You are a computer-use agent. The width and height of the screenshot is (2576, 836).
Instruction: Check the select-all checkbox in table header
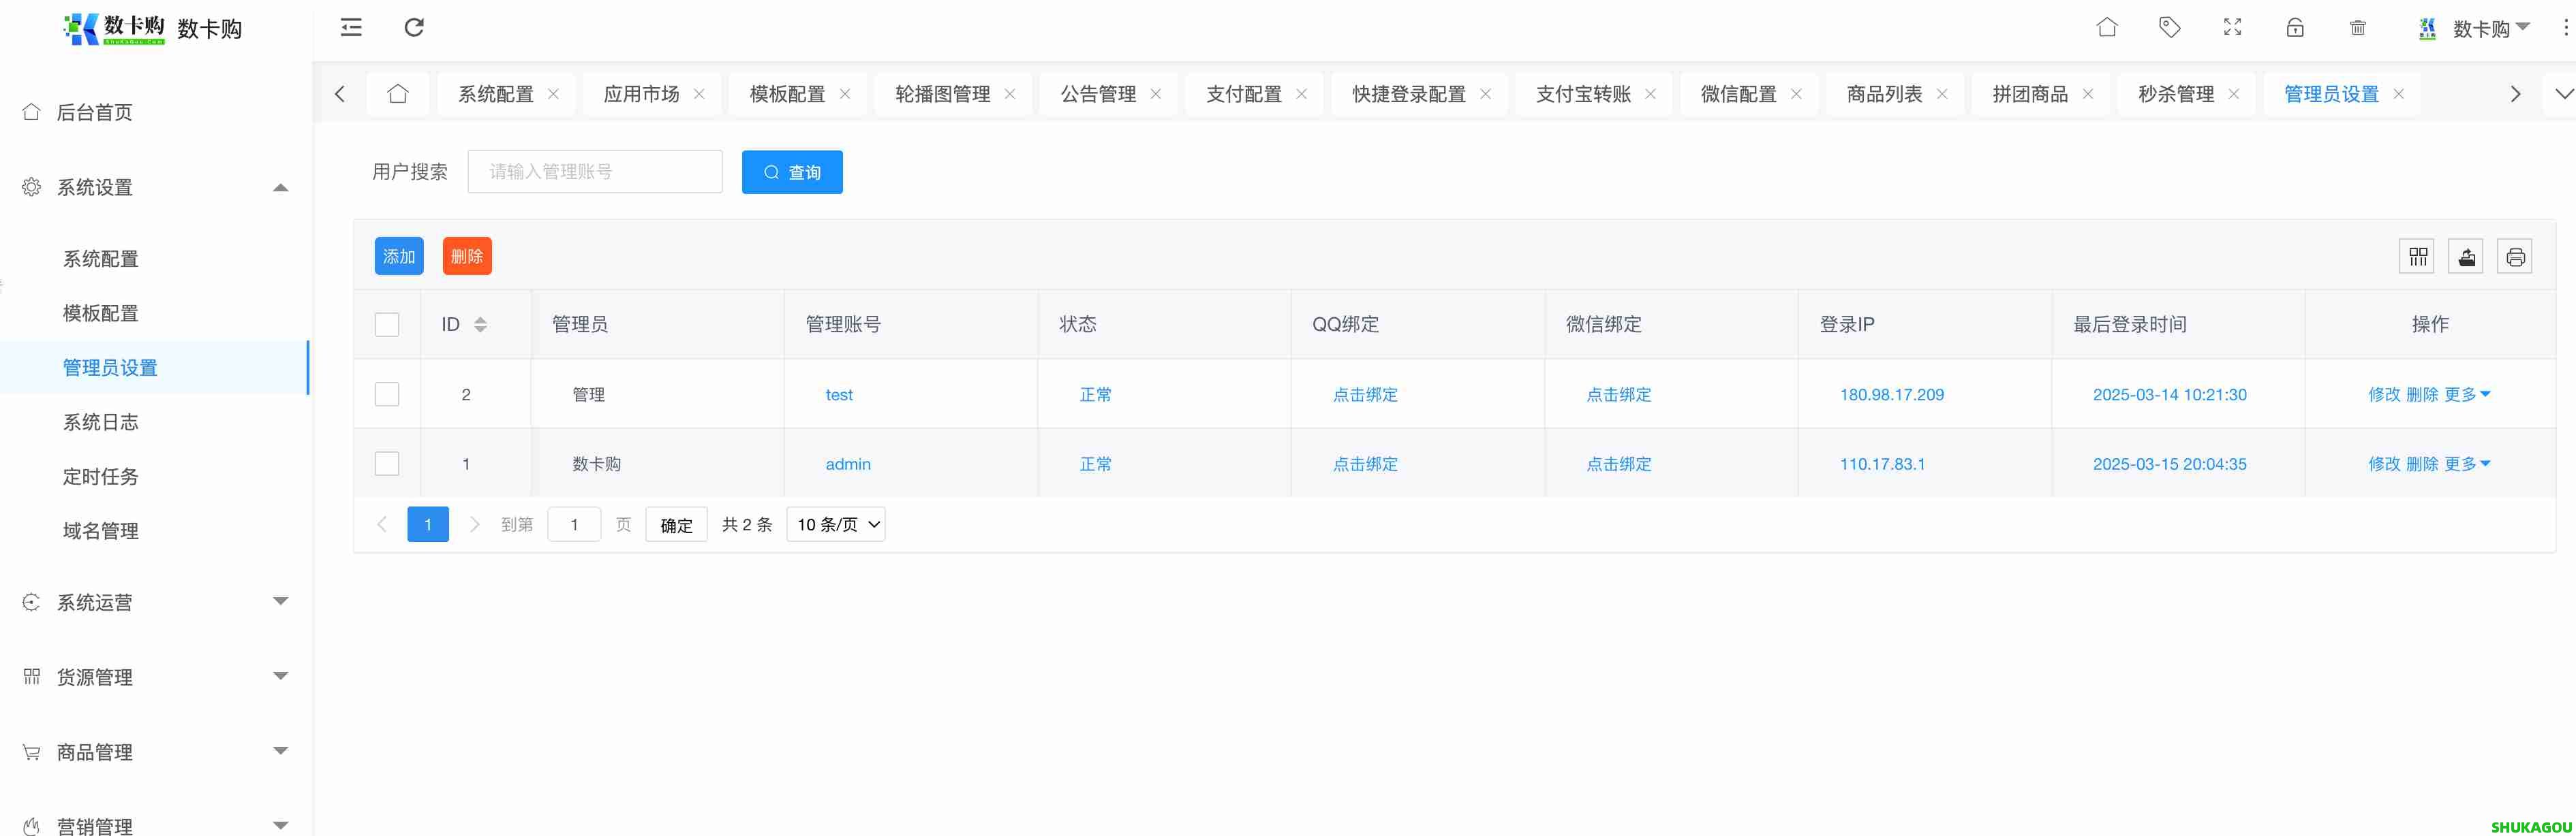387,323
